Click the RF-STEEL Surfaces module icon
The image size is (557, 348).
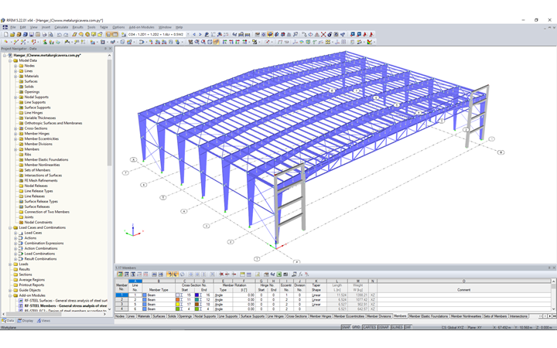coord(21,300)
